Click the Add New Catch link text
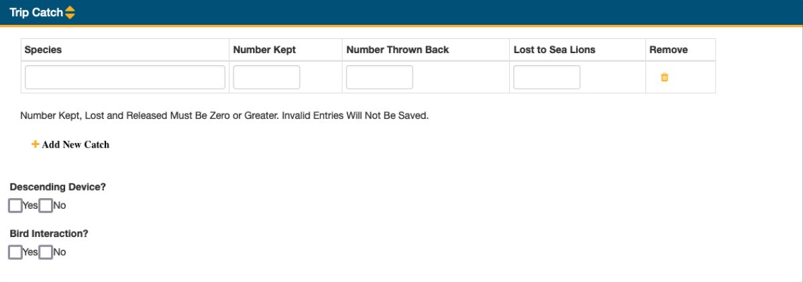 click(75, 144)
